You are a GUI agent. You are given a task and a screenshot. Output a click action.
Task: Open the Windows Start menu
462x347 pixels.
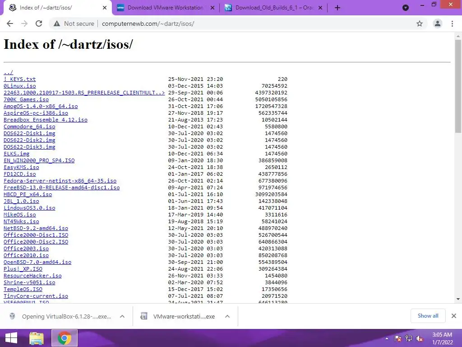click(11, 338)
